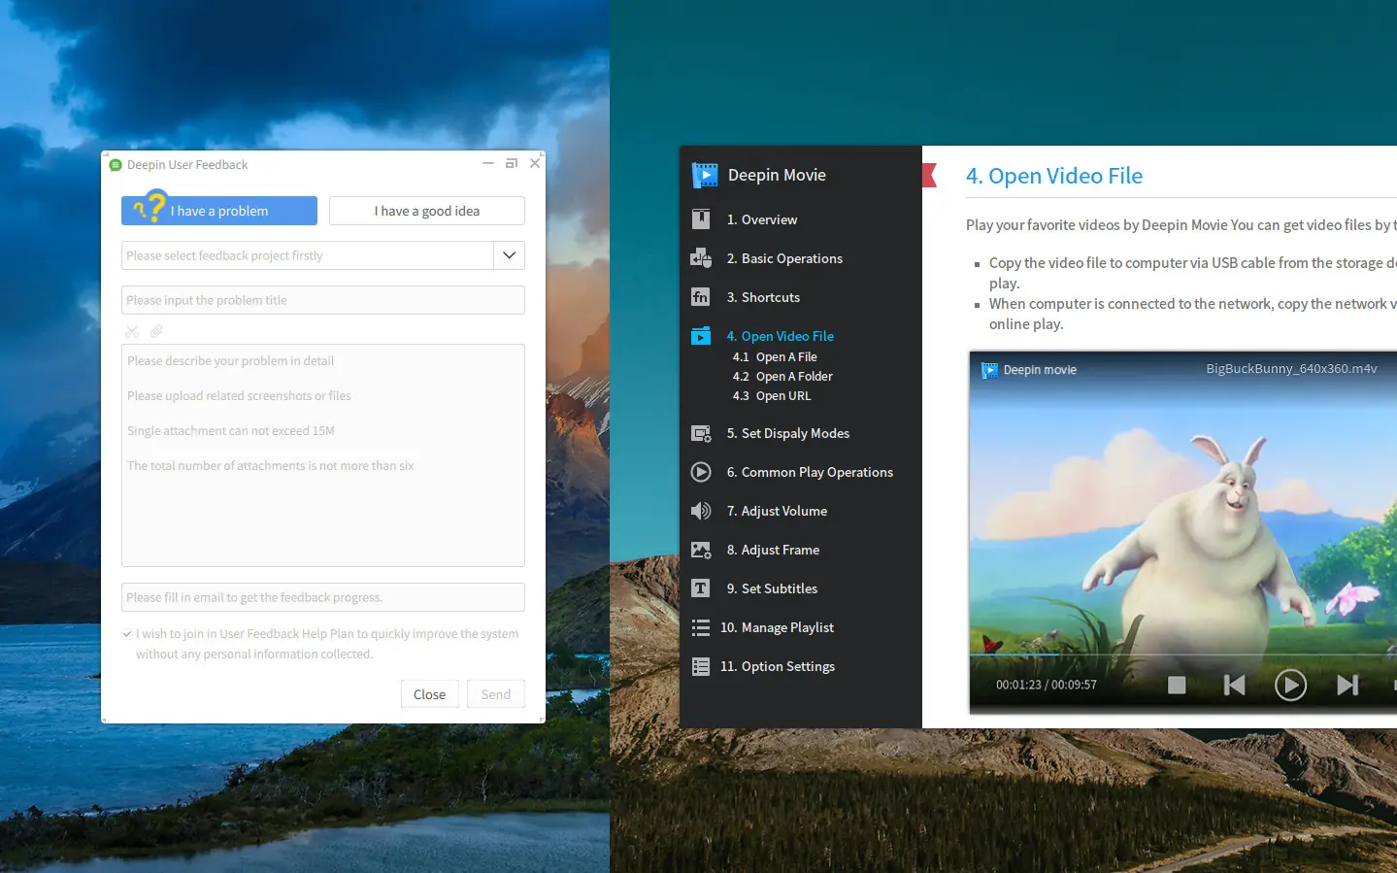Click the video progress bar in the screenshot
The width and height of the screenshot is (1397, 873).
1182,655
